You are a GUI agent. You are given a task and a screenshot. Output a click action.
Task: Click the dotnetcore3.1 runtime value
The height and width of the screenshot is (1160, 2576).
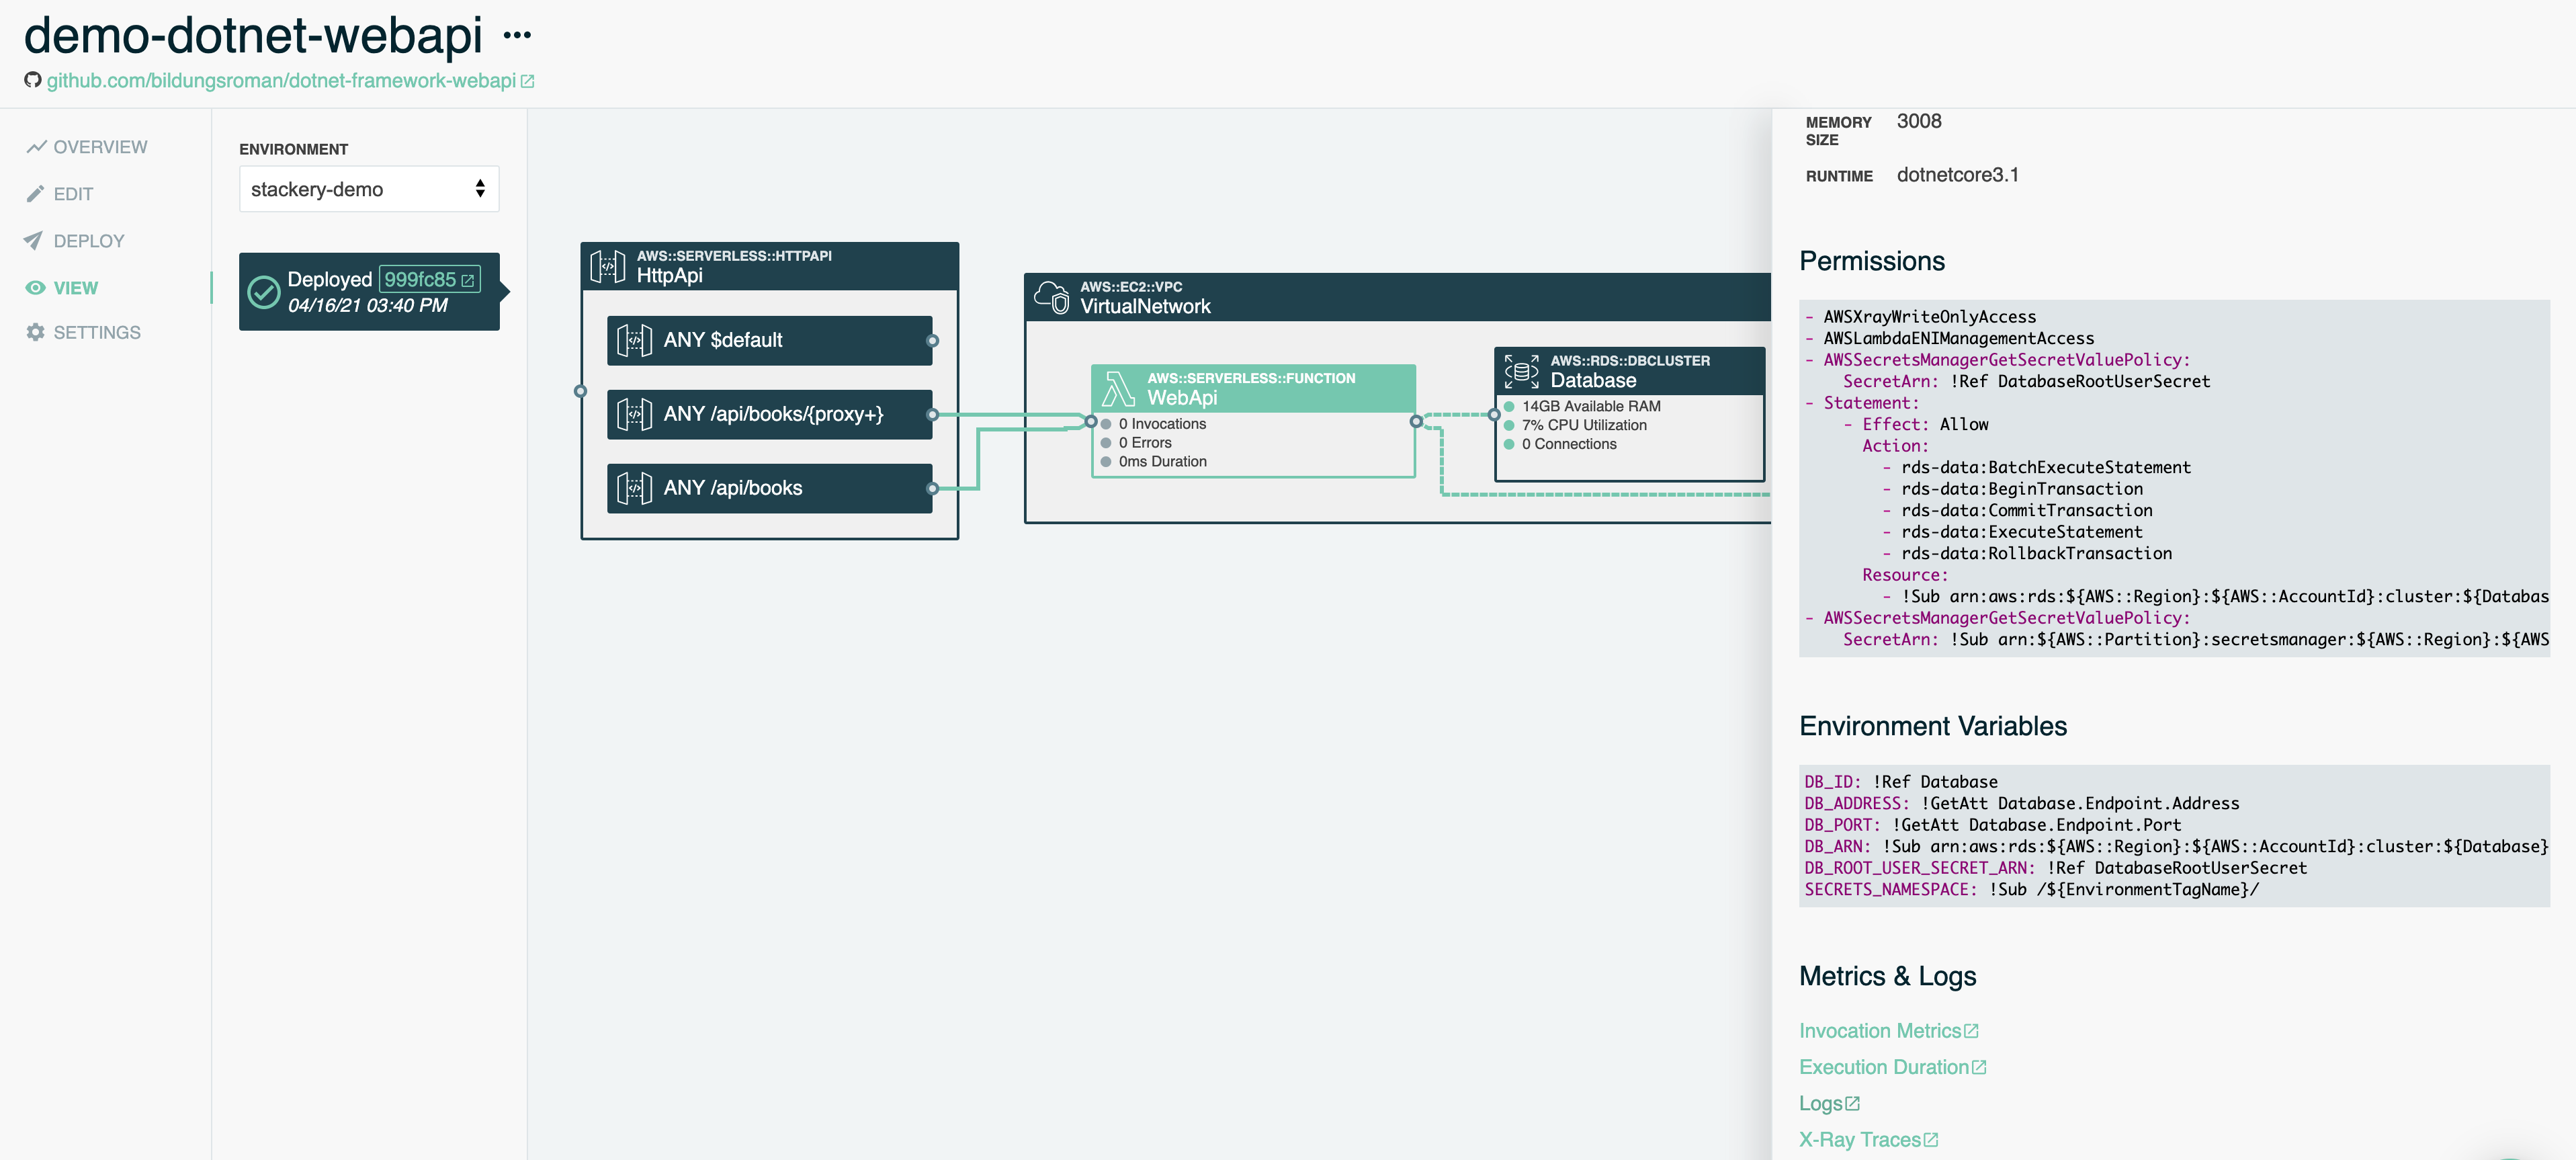pos(1958,175)
